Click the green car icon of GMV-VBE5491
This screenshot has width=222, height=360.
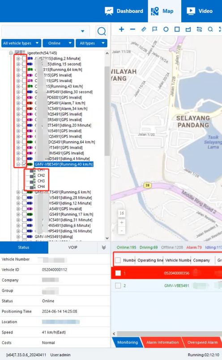tap(30, 165)
